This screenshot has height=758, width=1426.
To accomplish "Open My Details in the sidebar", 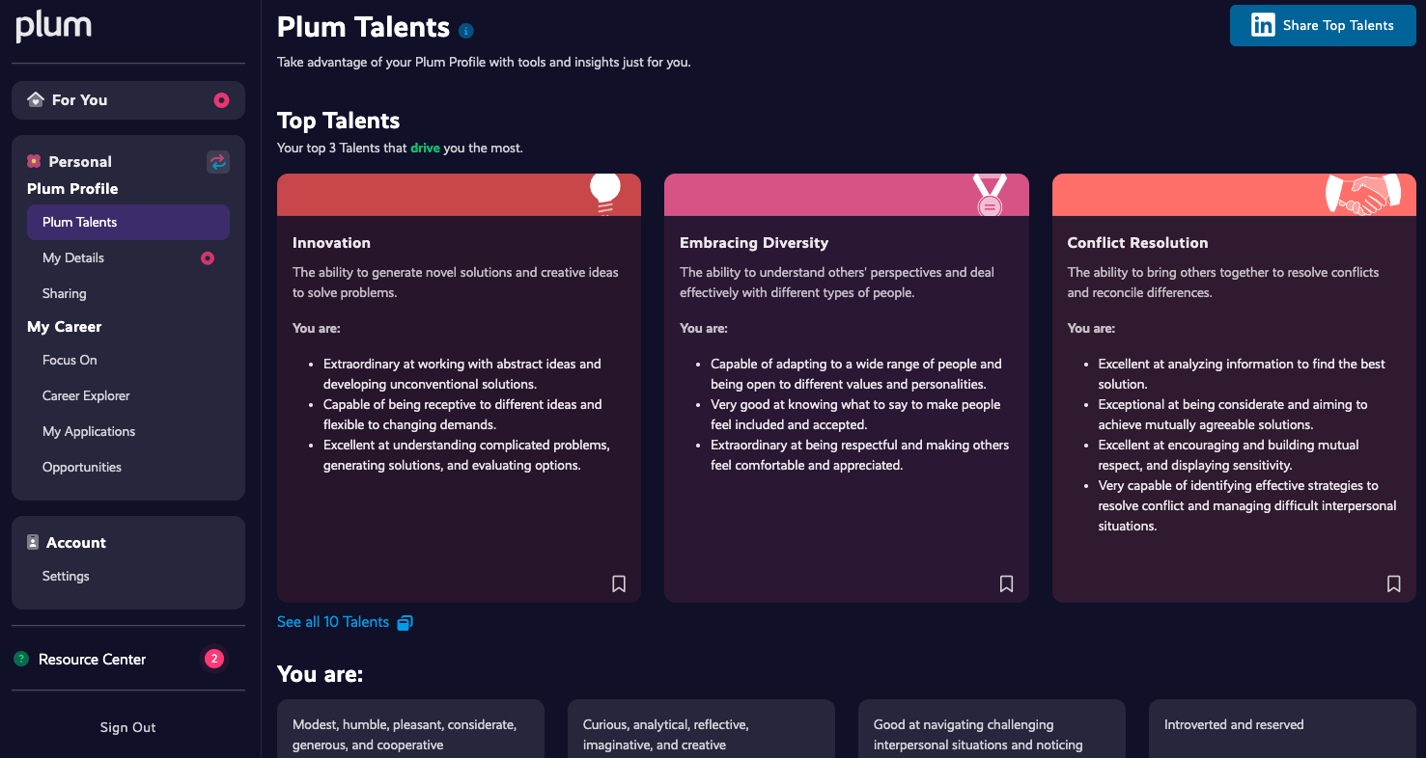I will click(73, 257).
